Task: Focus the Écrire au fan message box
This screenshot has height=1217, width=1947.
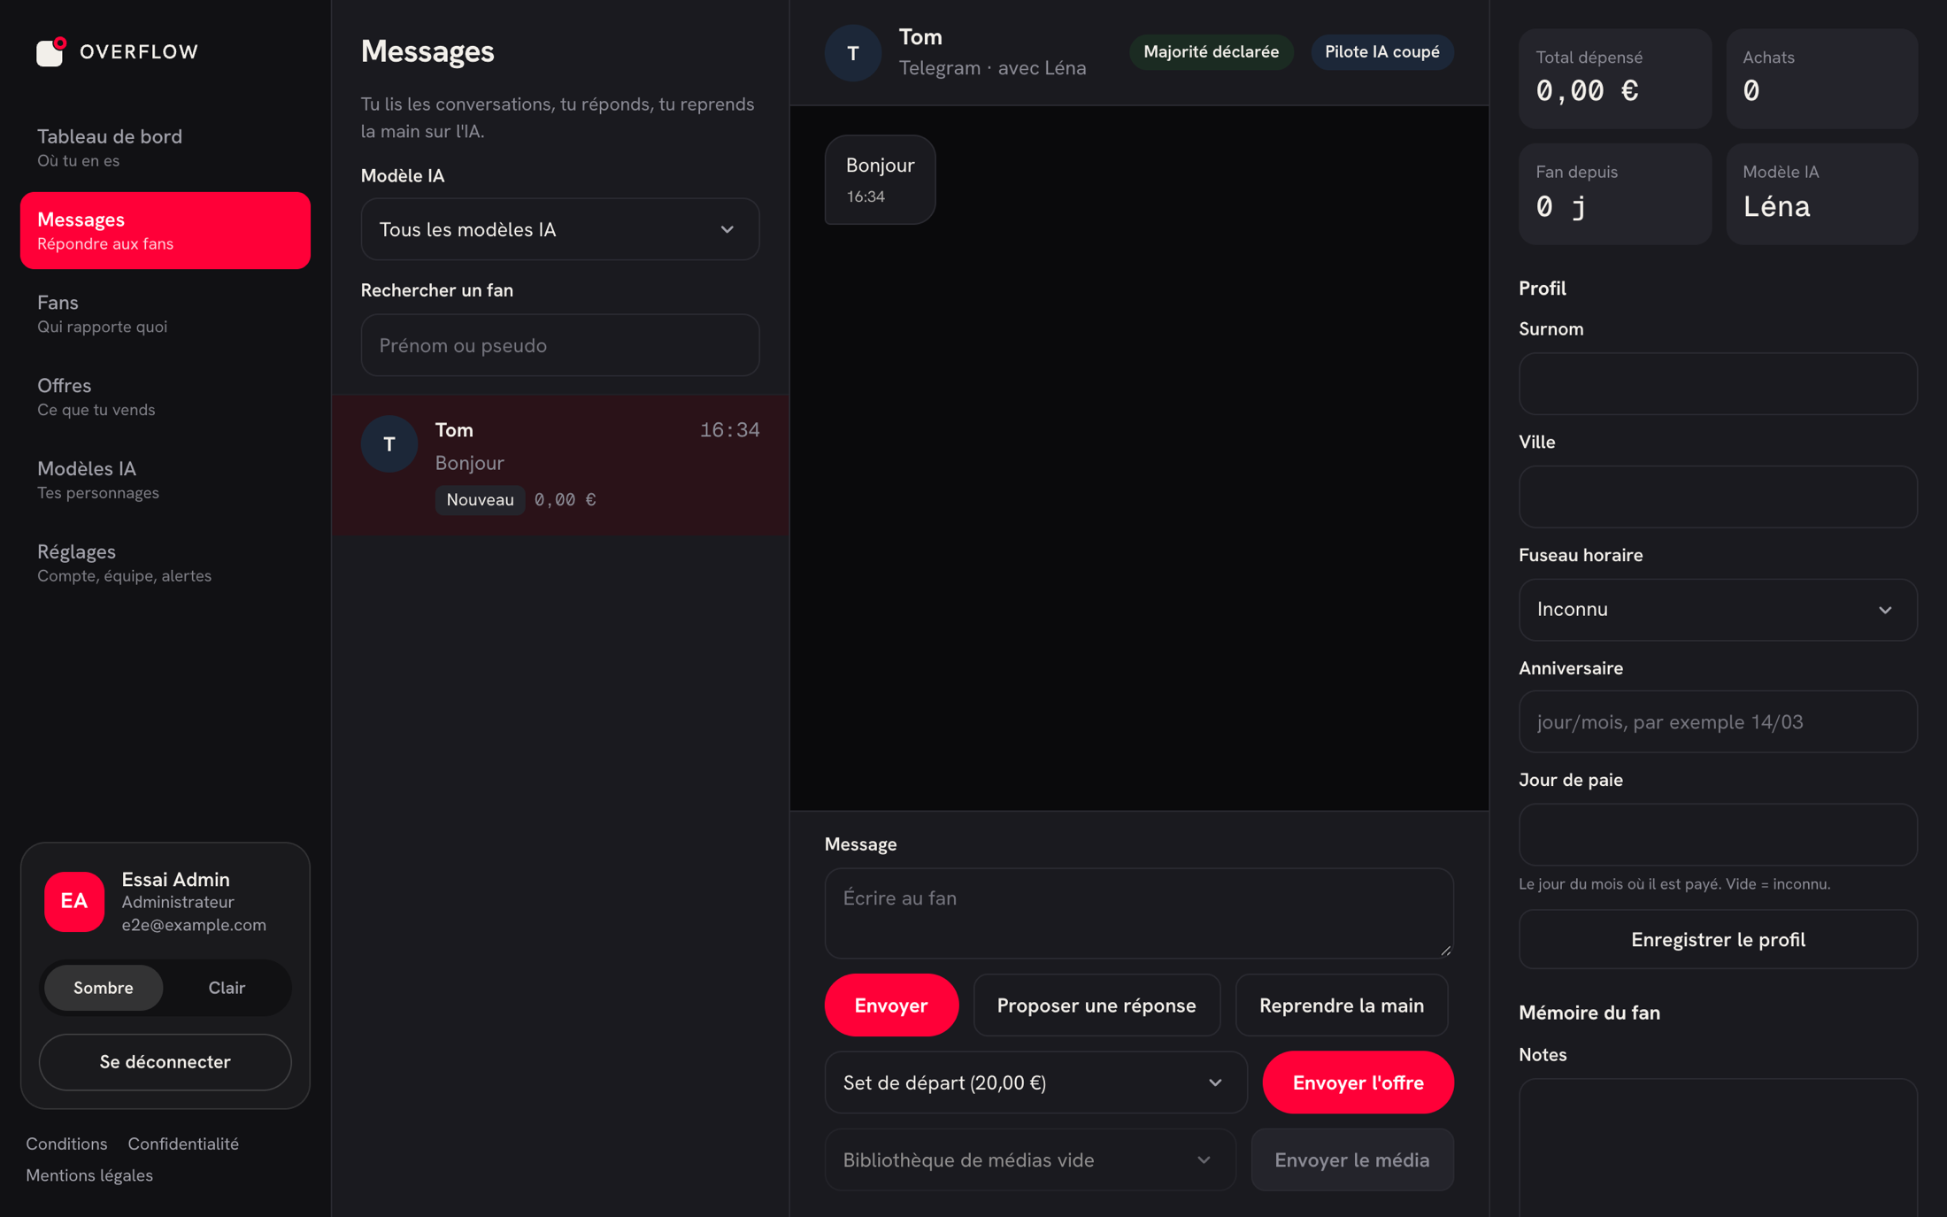Action: (1139, 913)
